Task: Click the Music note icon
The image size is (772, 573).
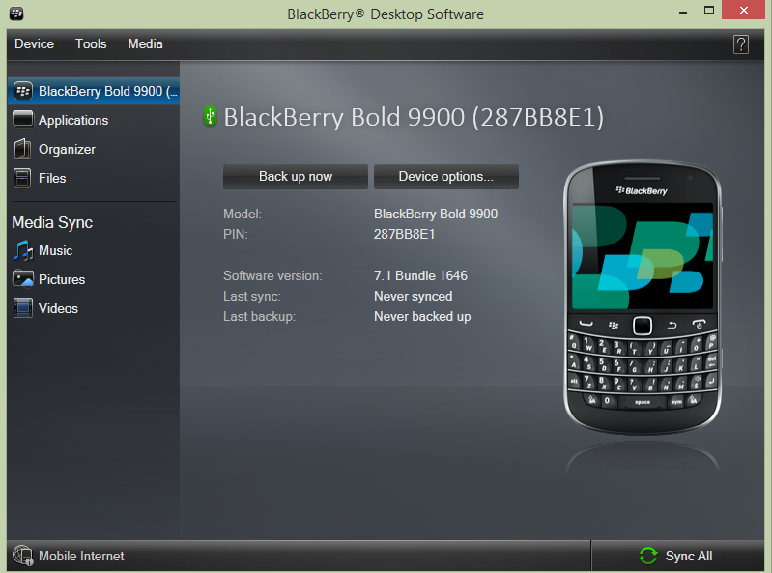Action: [x=22, y=250]
